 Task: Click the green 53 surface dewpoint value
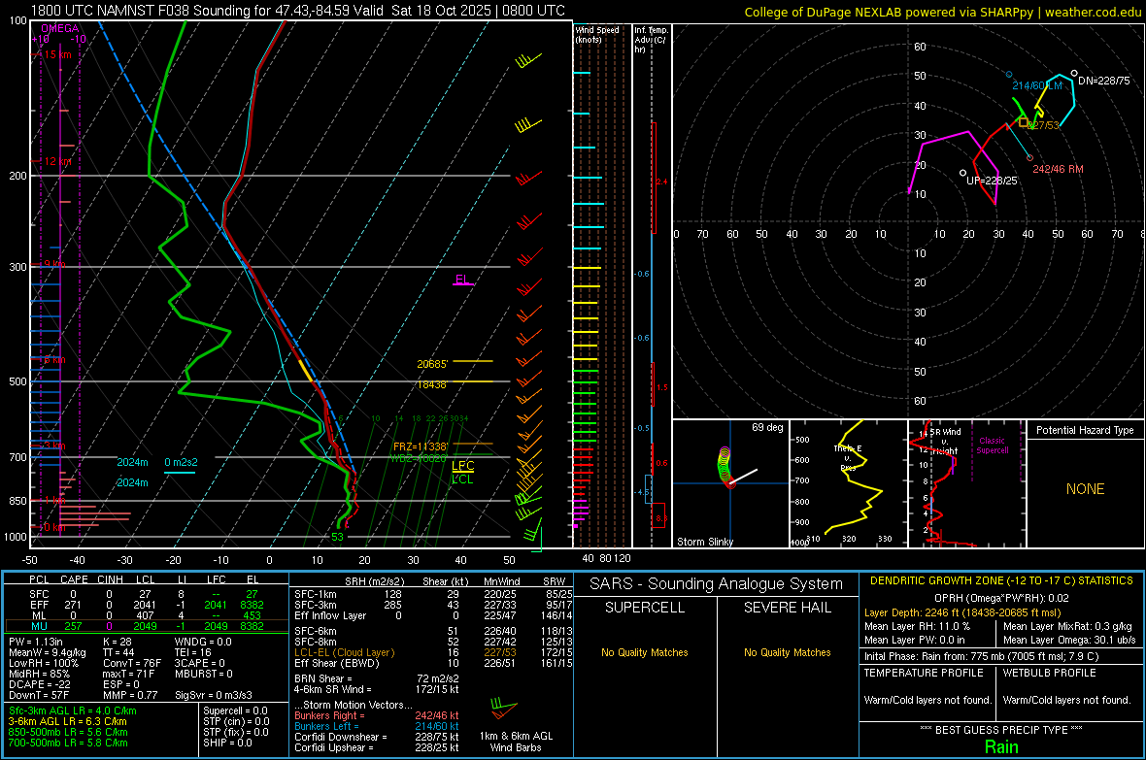point(337,537)
